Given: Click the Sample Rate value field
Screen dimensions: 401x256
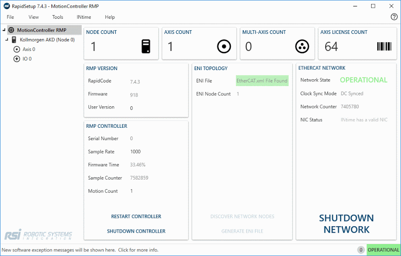Looking at the screenshot, I should tap(135, 152).
